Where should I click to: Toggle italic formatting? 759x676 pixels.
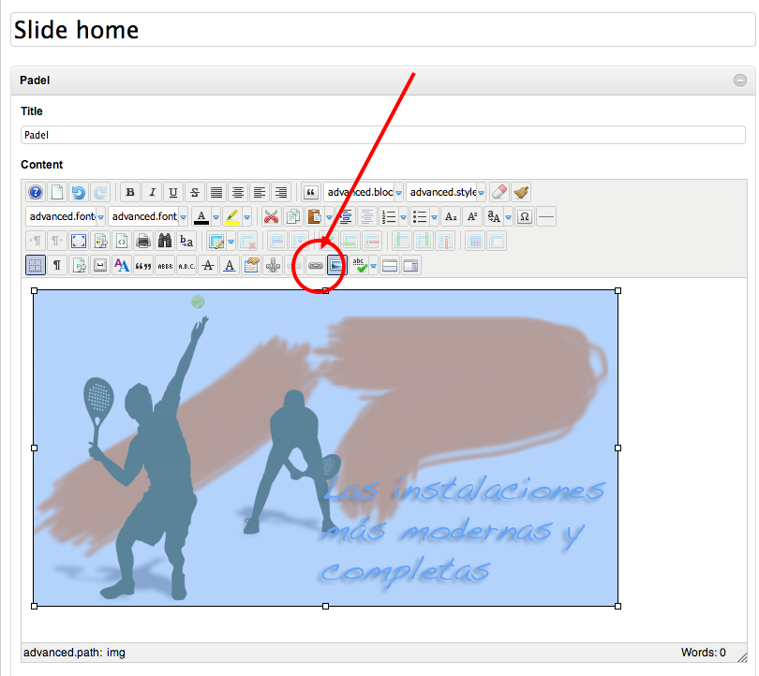tap(152, 193)
